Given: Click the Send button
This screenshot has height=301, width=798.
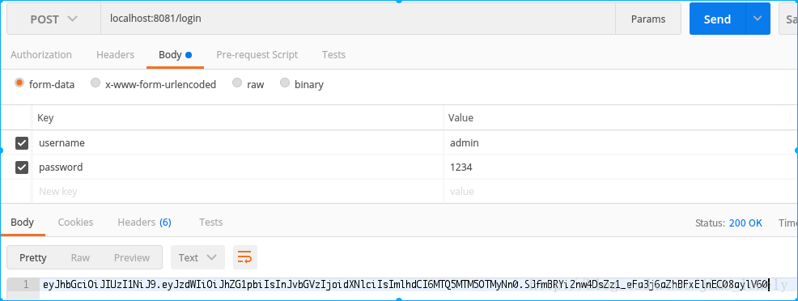Looking at the screenshot, I should 718,19.
